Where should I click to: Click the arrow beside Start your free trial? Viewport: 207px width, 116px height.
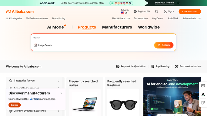coord(178,3)
